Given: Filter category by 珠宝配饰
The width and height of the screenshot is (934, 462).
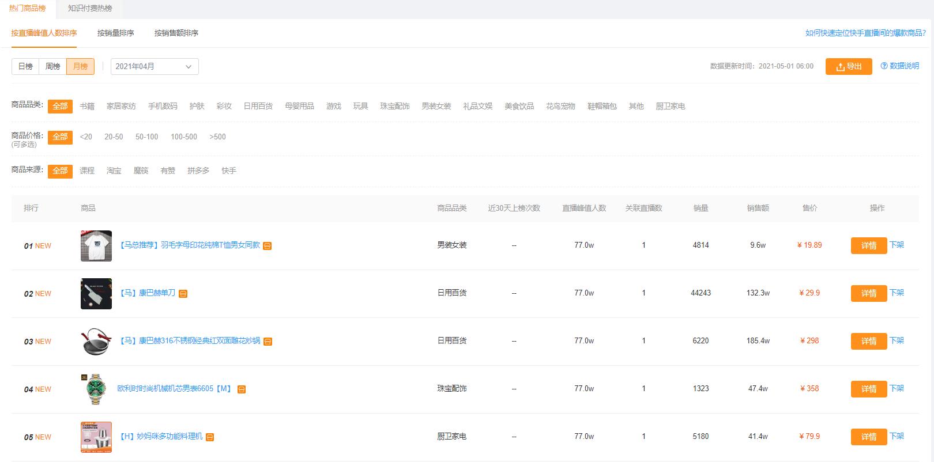Looking at the screenshot, I should [x=394, y=107].
